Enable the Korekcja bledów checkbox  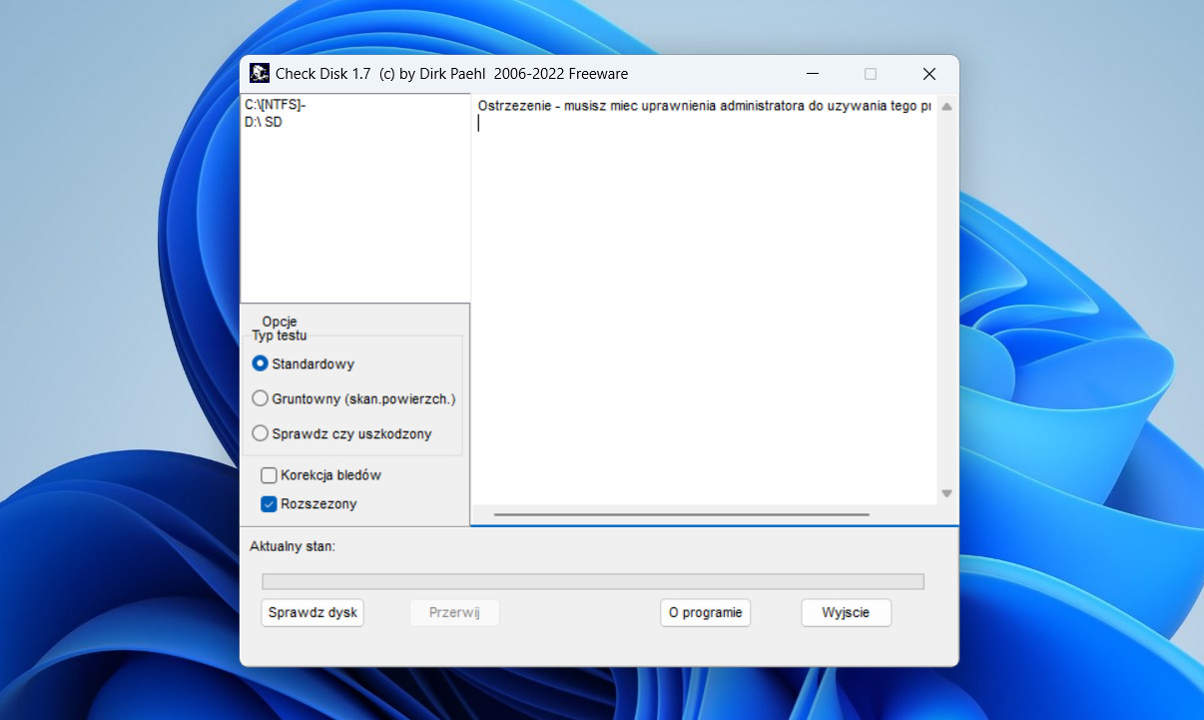click(x=269, y=474)
